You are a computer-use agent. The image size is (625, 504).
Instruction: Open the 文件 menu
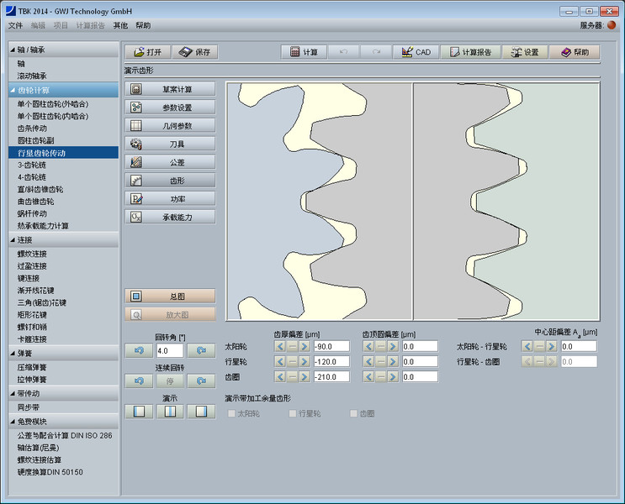15,25
